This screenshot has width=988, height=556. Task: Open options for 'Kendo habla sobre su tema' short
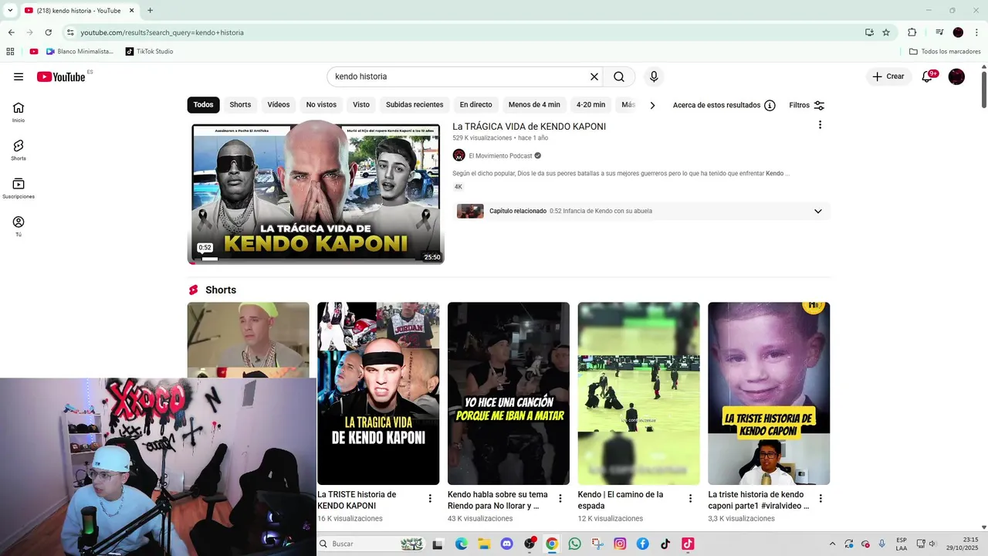tap(560, 499)
